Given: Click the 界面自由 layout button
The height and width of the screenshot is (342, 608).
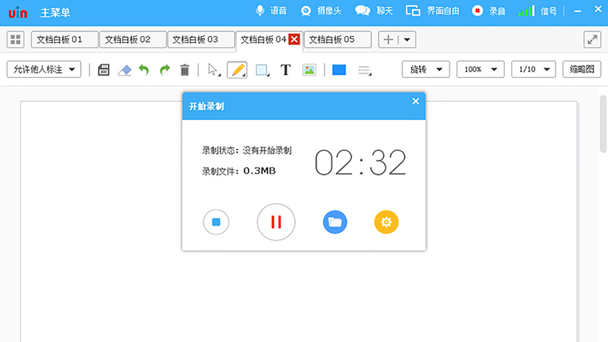Looking at the screenshot, I should [432, 11].
